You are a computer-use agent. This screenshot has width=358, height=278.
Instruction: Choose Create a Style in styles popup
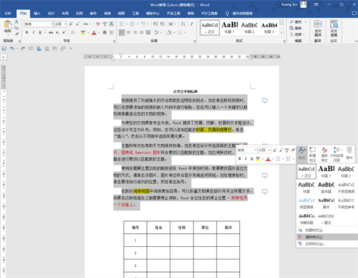pyautogui.click(x=327, y=231)
